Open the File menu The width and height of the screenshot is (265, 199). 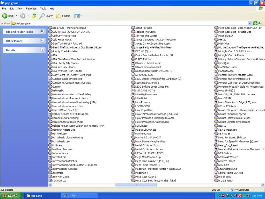[4, 9]
